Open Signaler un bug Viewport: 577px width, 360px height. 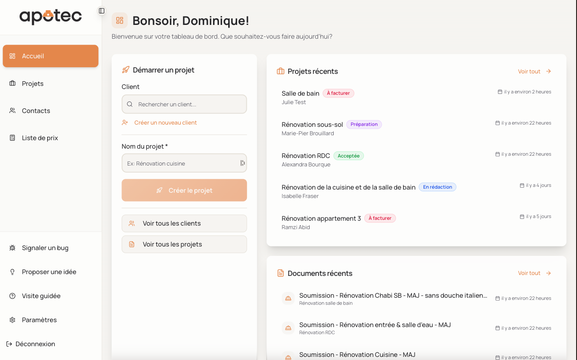[x=51, y=248]
